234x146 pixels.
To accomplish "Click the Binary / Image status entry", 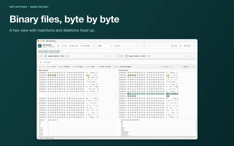I will click(50, 138).
